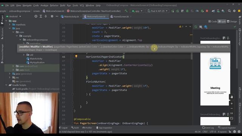This screenshot has height=136, width=242.
Task: Click the yellow account icon in toolbar
Action: point(239,11)
